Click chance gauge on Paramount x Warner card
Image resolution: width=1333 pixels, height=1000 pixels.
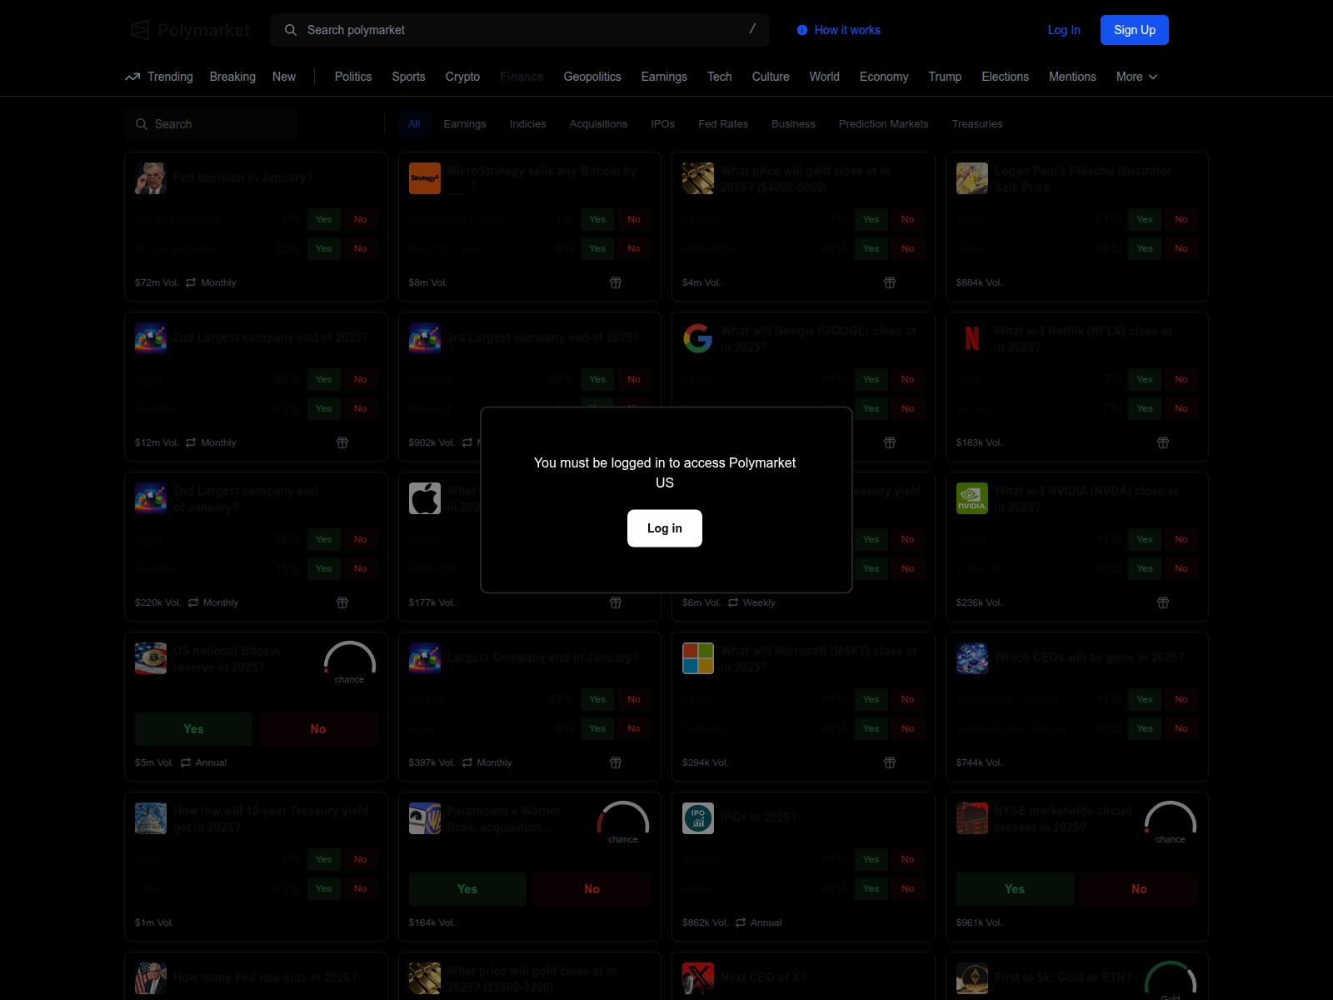coord(623,822)
